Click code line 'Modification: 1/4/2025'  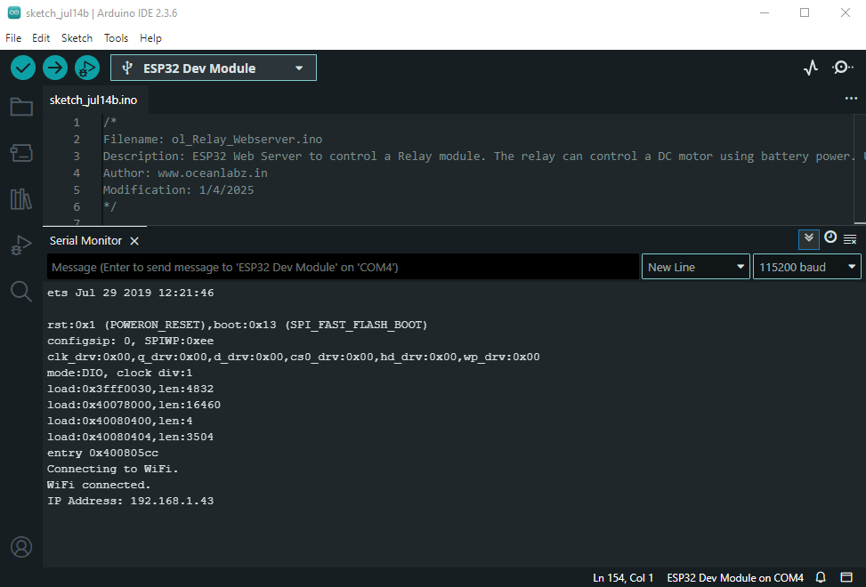(x=178, y=189)
